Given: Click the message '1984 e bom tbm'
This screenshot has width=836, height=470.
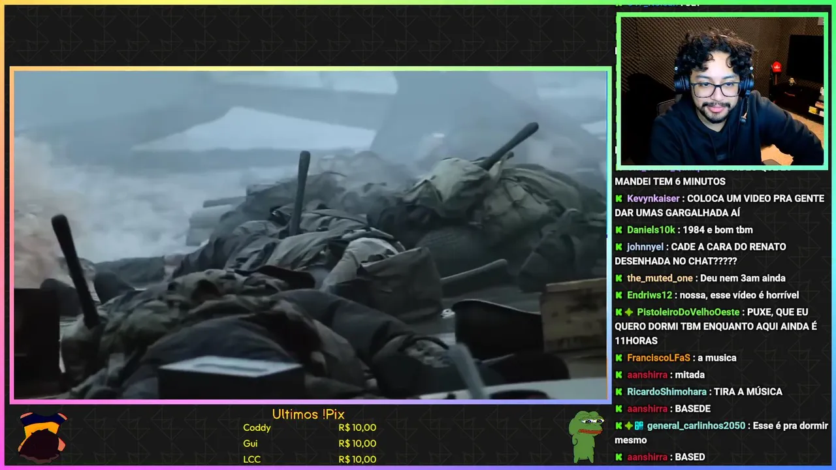Looking at the screenshot, I should 717,230.
